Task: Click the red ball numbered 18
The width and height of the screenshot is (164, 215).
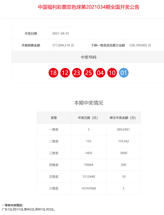Action: (53, 73)
